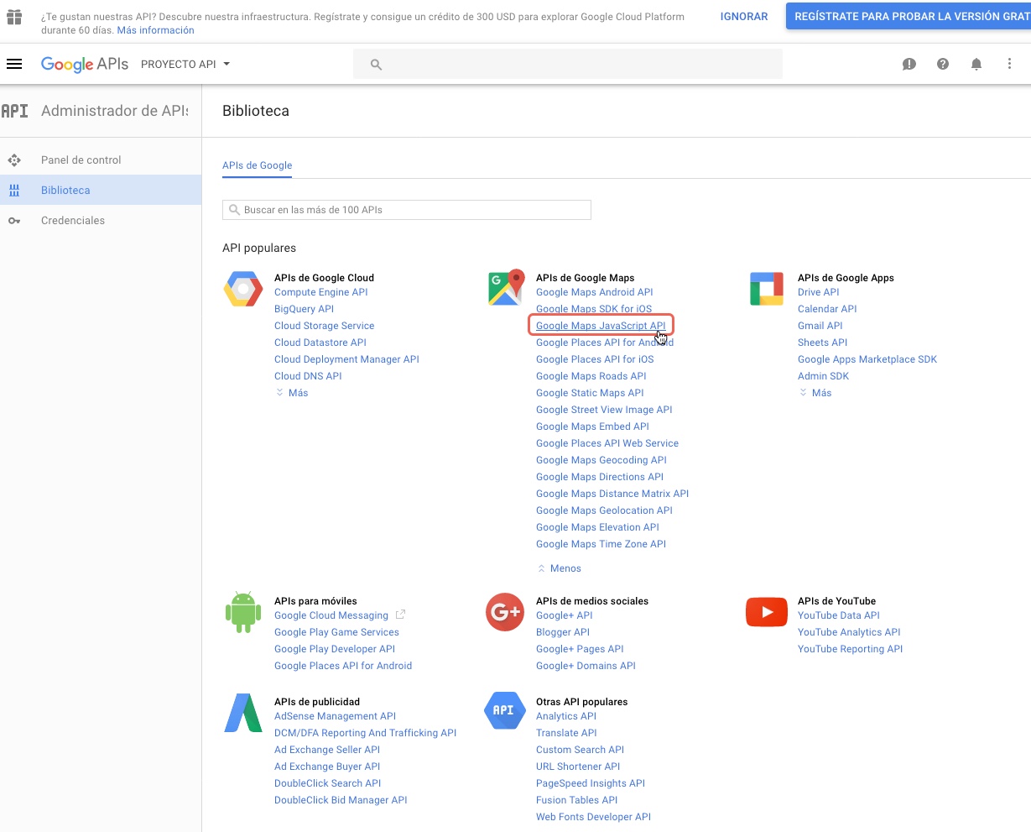Collapse Maps list with Menos
The image size is (1031, 832).
point(560,568)
